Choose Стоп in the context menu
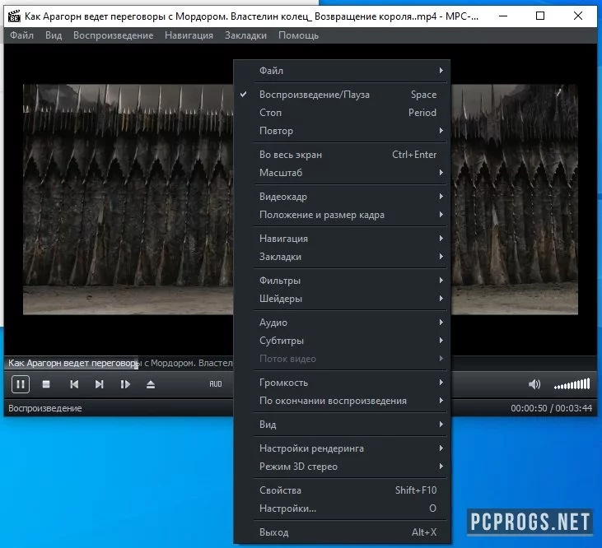 coord(342,113)
